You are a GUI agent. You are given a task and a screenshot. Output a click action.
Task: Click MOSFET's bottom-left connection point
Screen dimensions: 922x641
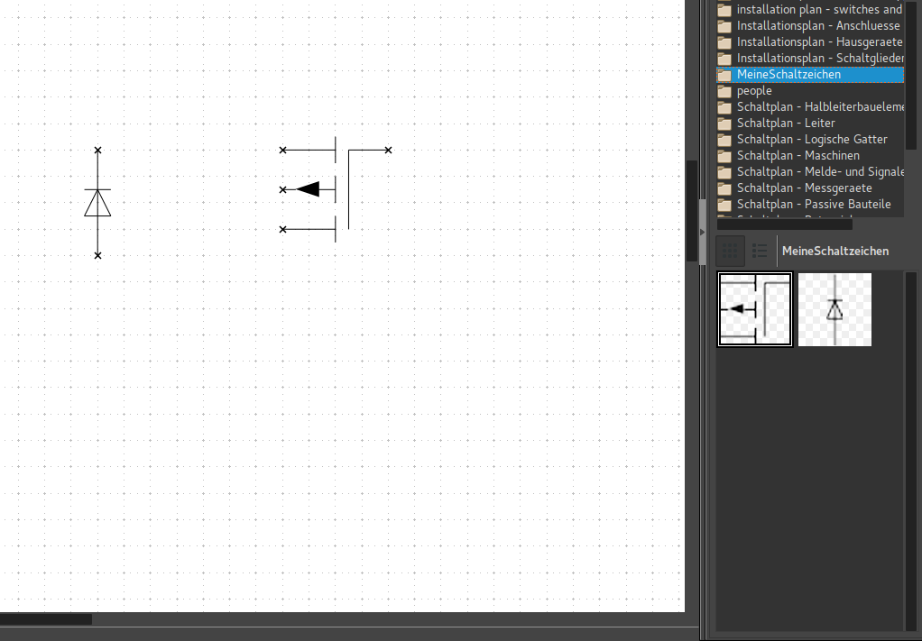click(x=283, y=229)
